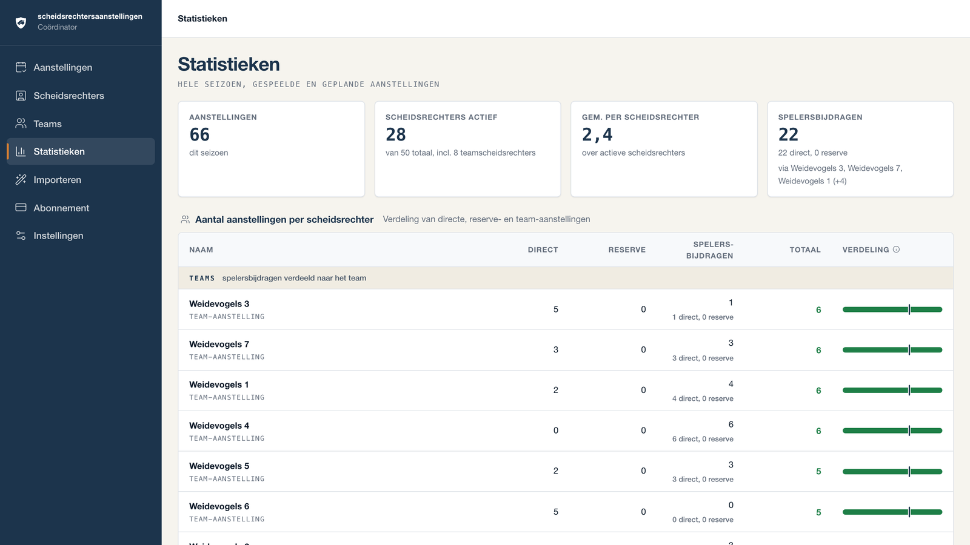The height and width of the screenshot is (545, 970).
Task: Click the Weidevogels 6 team name
Action: click(219, 506)
